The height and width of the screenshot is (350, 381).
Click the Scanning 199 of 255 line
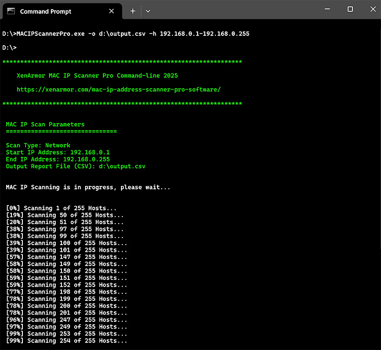tap(67, 299)
